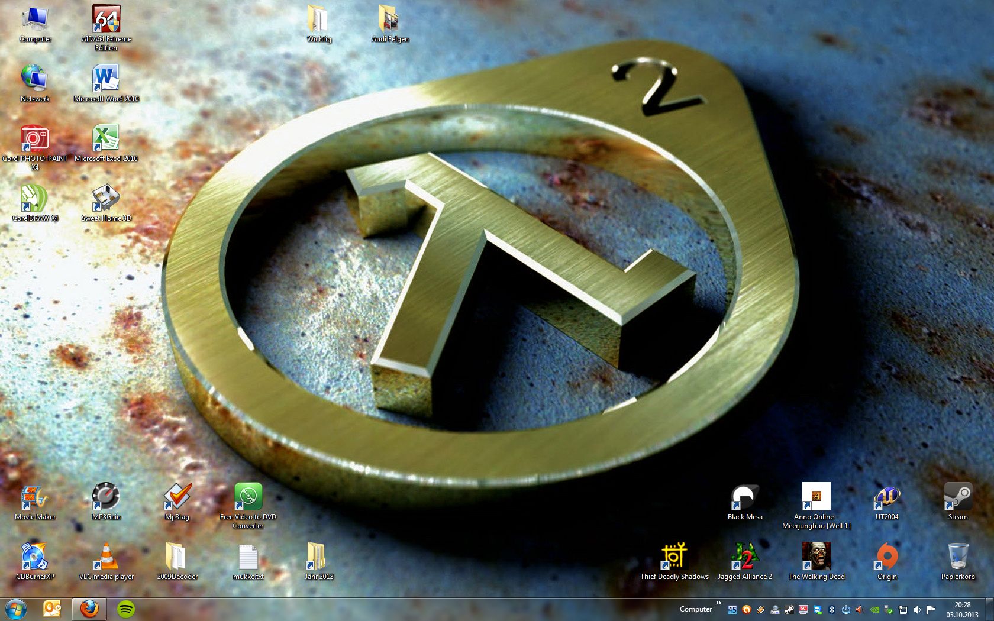
Task: Launch AIDA64 Extreme Edition shortcut
Action: (x=106, y=28)
